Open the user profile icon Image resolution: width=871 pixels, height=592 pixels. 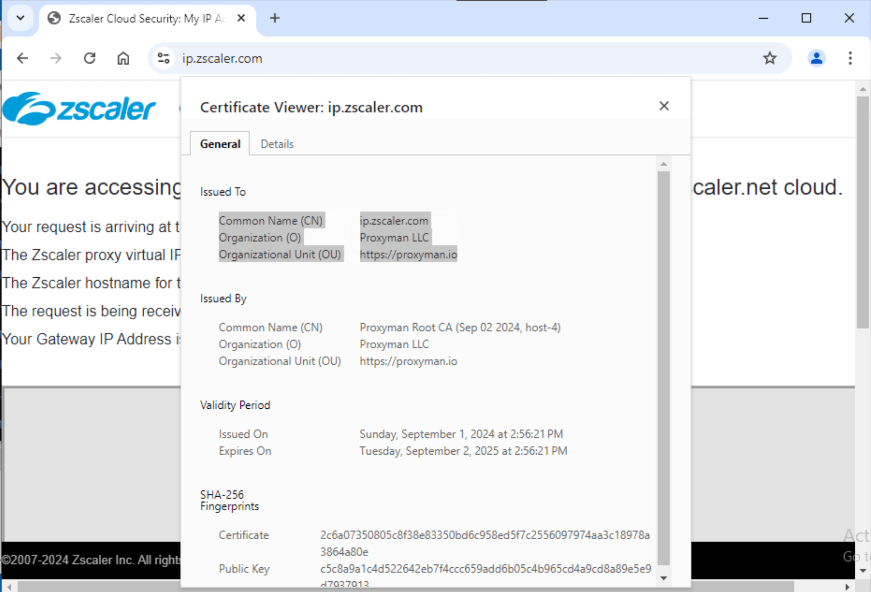coord(816,58)
